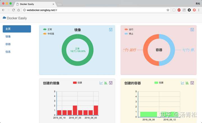This screenshot has width=202, height=123.
Task: Click the 10(个) 100.00% center label
Action: pos(78,51)
